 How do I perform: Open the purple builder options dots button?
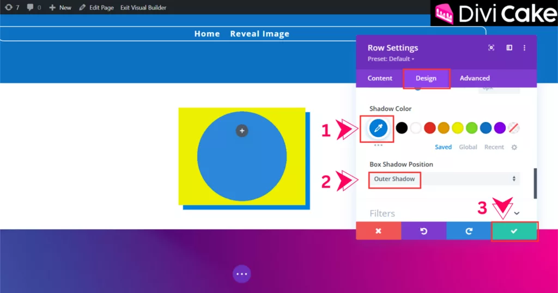pos(241,274)
